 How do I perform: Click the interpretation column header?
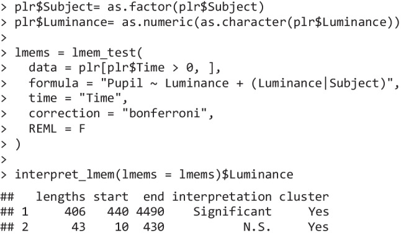(x=222, y=197)
